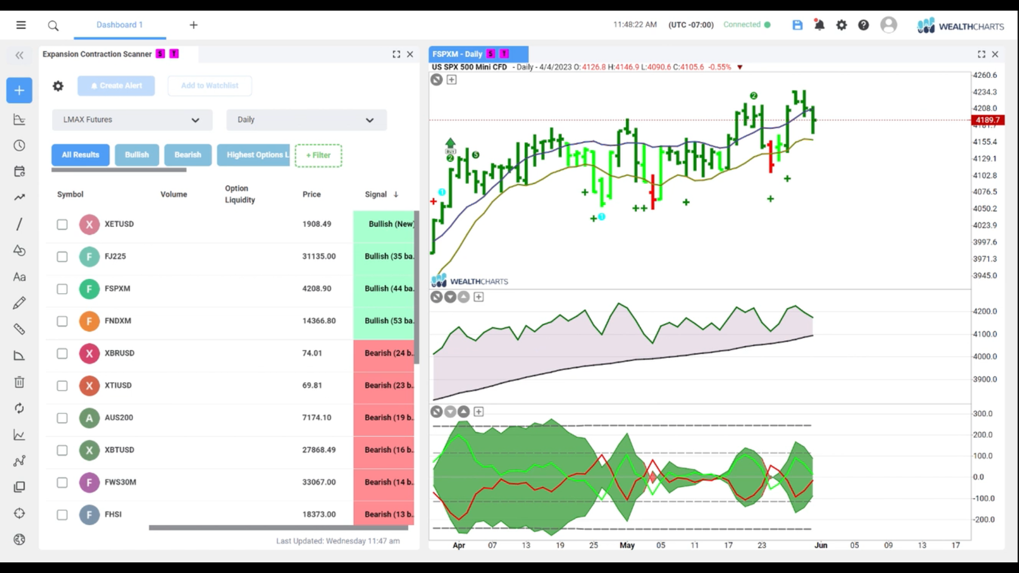The height and width of the screenshot is (573, 1019).
Task: Check the FWS30M row checkbox
Action: point(62,483)
